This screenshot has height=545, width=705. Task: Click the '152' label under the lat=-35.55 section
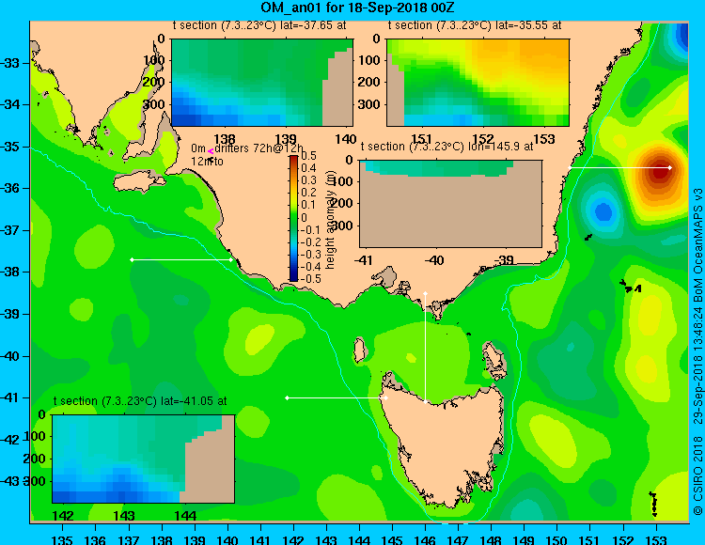click(483, 139)
